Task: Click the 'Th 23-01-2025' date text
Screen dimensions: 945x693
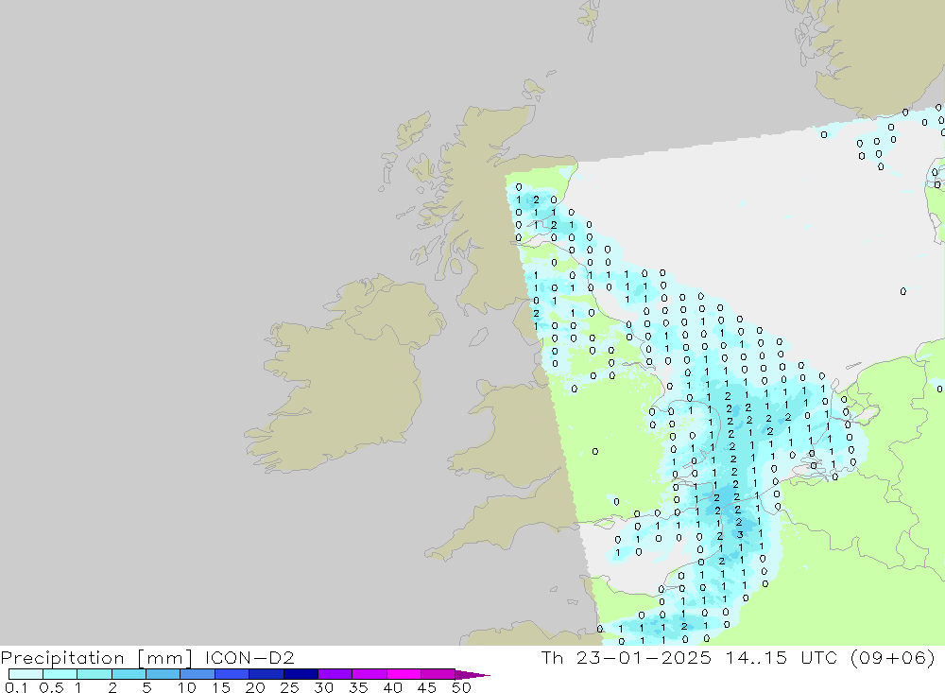Action: 627,657
